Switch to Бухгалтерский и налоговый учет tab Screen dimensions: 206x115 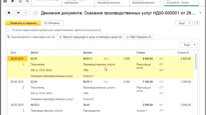(31, 37)
